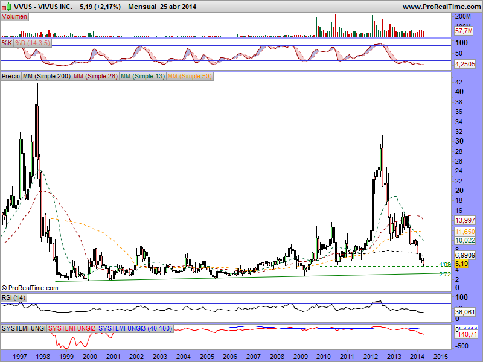Select the %K stochastic label
The image size is (483, 362).
click(x=7, y=43)
